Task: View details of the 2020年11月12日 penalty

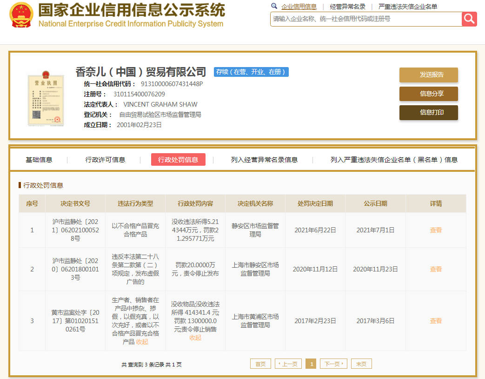Action: tap(436, 269)
